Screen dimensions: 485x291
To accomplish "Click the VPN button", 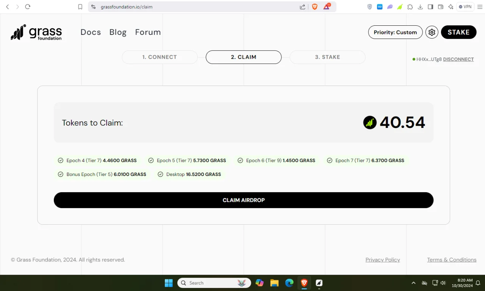I will tap(465, 7).
